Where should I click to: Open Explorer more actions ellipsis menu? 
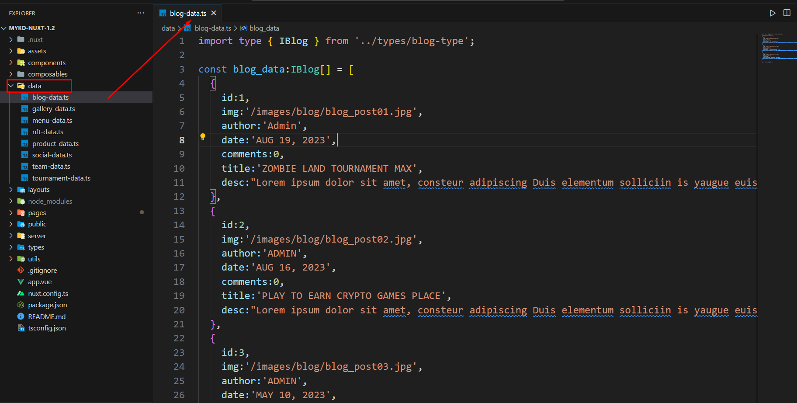pyautogui.click(x=140, y=13)
